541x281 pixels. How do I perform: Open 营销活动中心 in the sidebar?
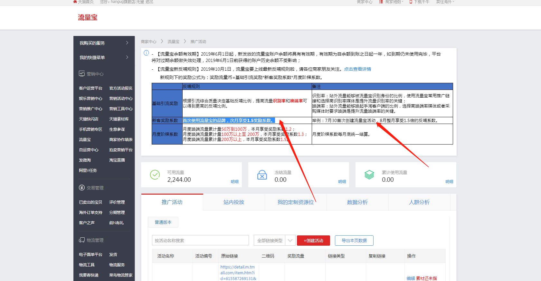[x=121, y=98]
